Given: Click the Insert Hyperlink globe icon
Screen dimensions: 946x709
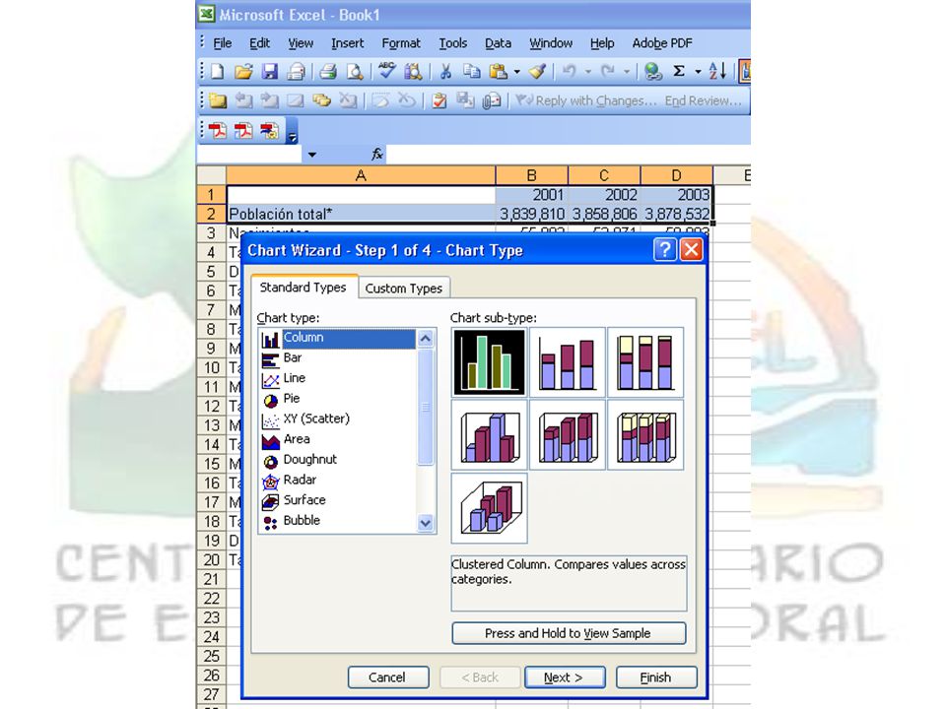Looking at the screenshot, I should pos(652,72).
